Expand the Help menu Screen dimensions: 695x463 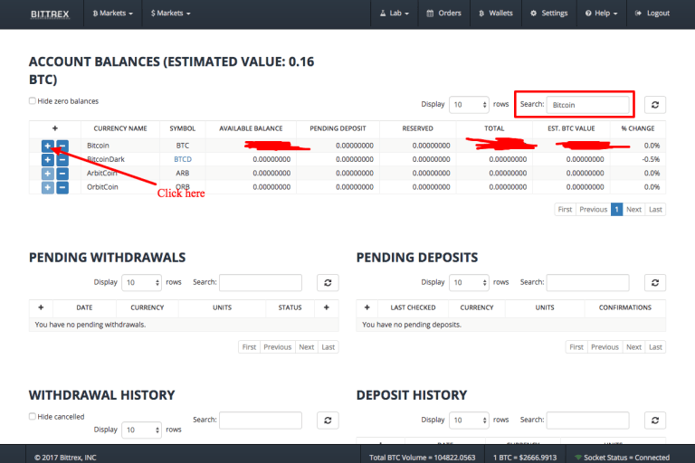point(602,14)
